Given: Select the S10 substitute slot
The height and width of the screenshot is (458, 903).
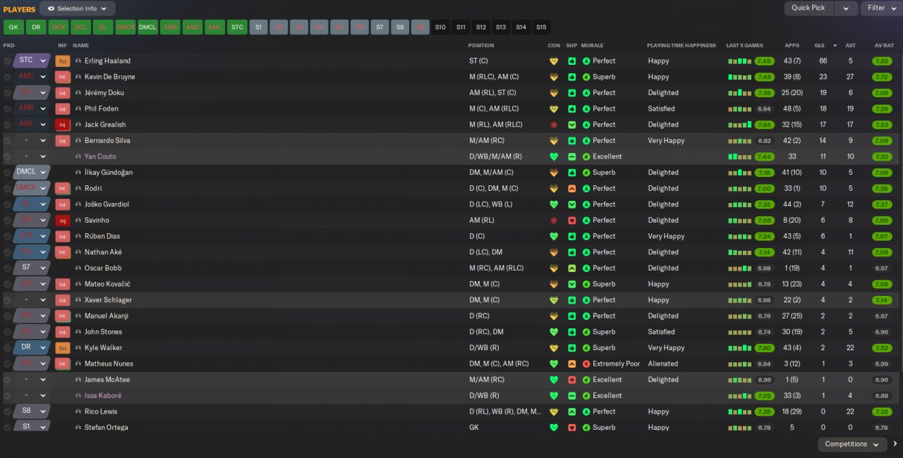Looking at the screenshot, I should click(x=440, y=27).
